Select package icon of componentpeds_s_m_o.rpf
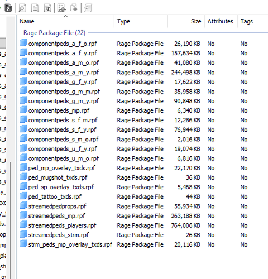The width and height of the screenshot is (268, 279). pos(23,138)
